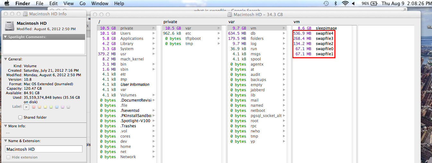Click the hard disk icon in Macintosh HD title bar
This screenshot has width=432, height=163.
229,14
